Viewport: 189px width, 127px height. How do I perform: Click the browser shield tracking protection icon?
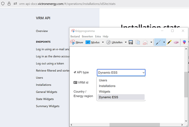click(3, 4)
